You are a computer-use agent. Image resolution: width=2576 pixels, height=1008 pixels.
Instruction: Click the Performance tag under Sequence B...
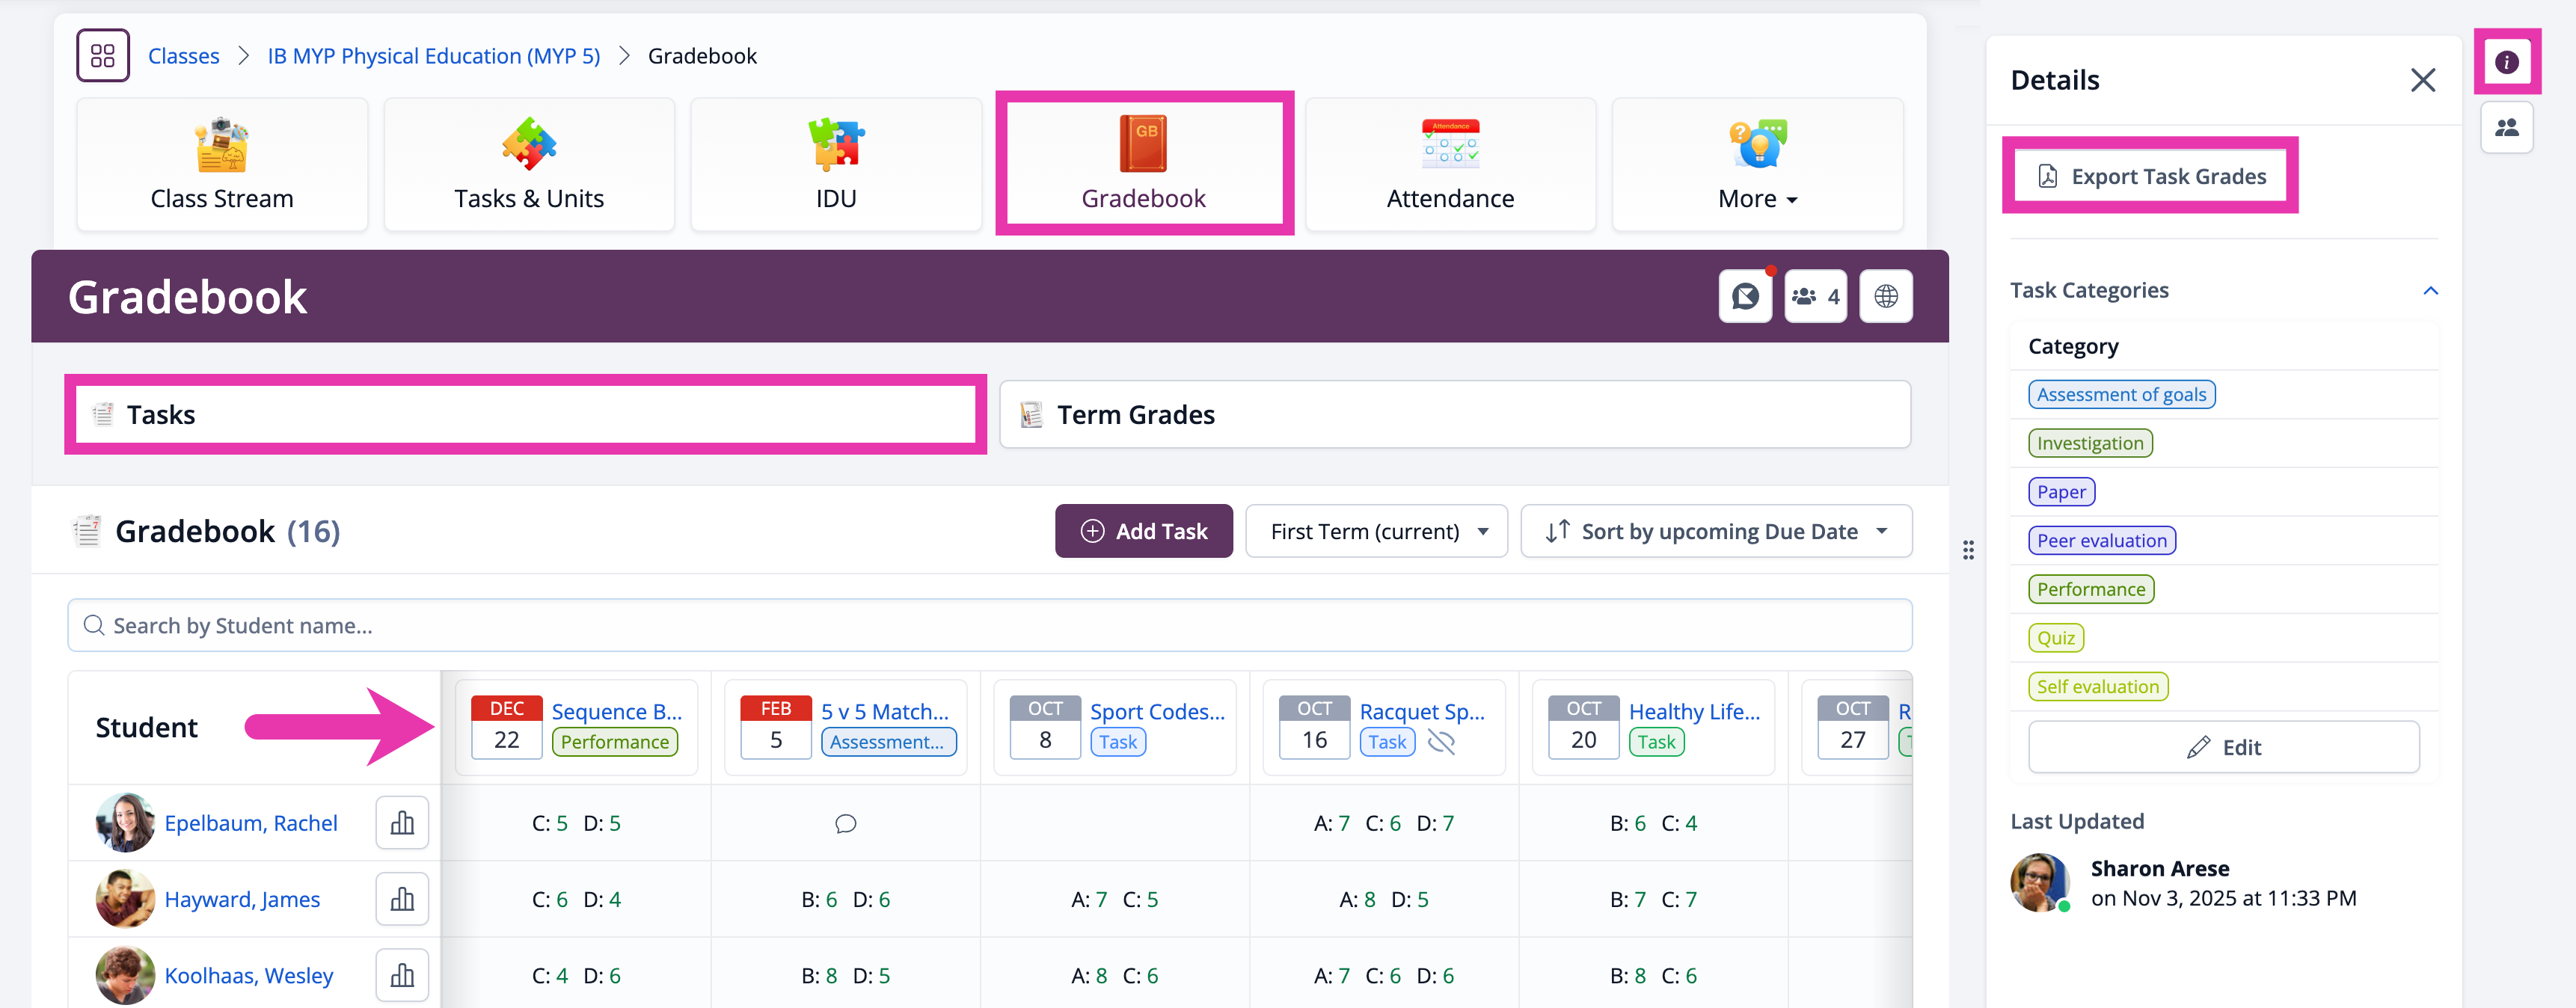click(x=615, y=742)
